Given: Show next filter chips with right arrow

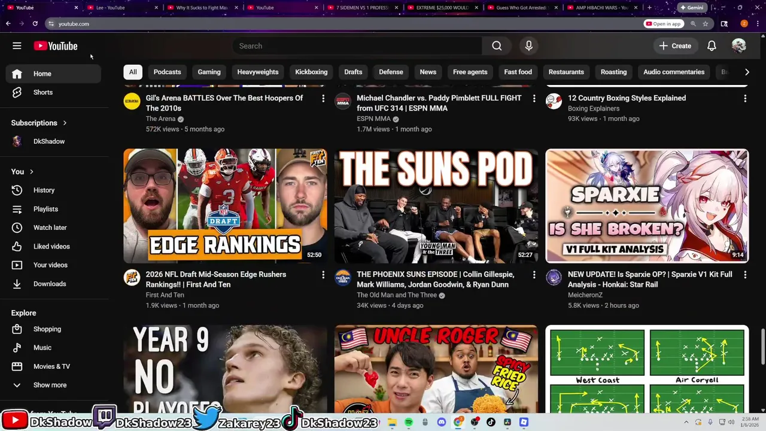Looking at the screenshot, I should pos(747,72).
